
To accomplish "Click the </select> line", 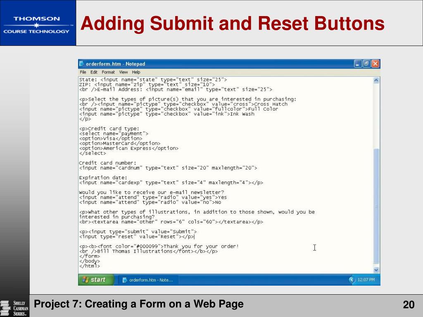I will (x=93, y=154).
